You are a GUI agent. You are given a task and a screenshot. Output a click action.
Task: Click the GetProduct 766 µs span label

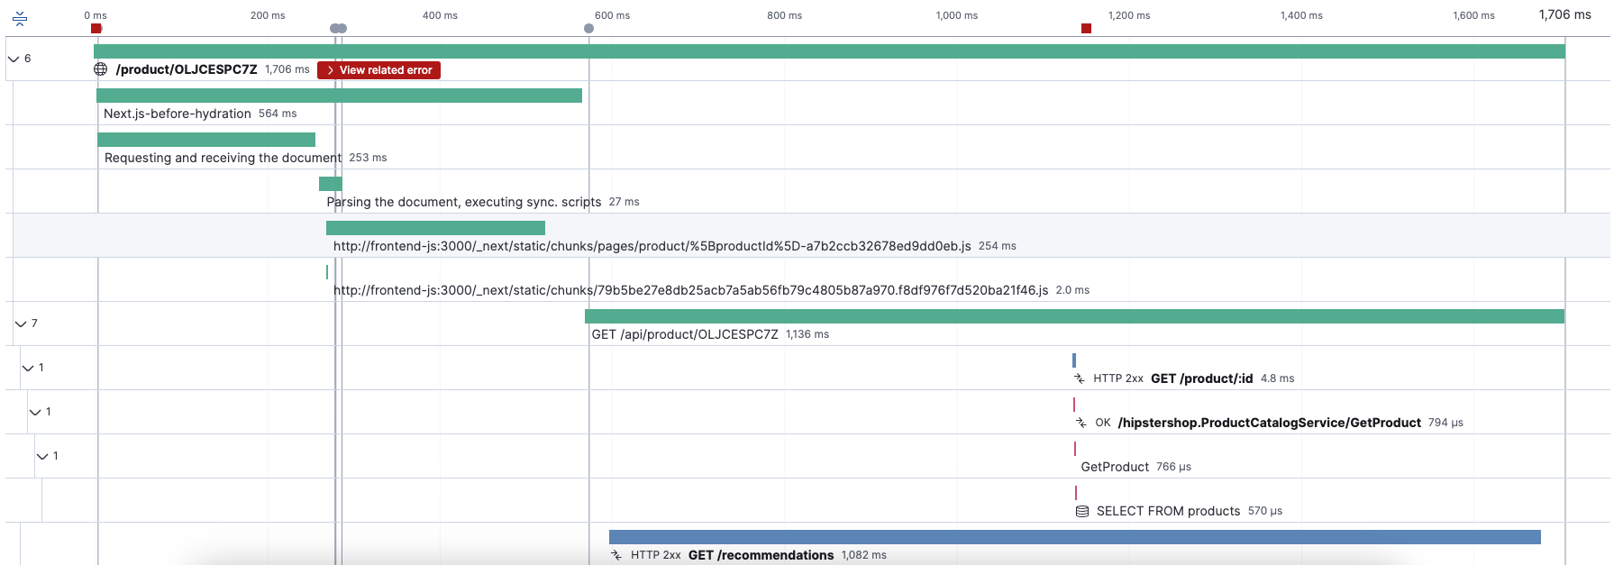1115,467
